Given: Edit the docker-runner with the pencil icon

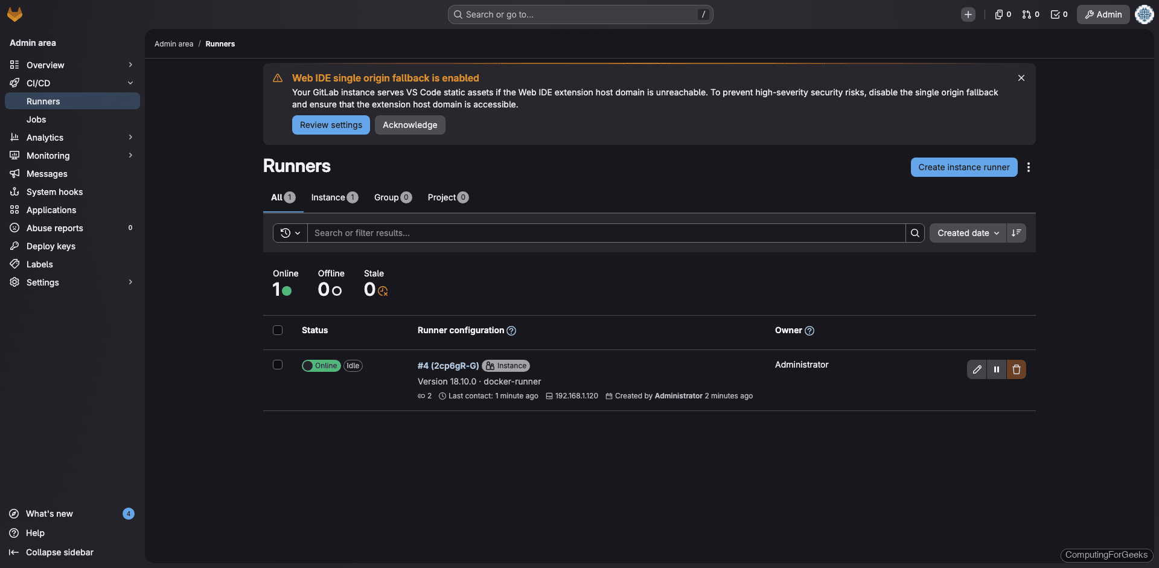Looking at the screenshot, I should point(977,369).
